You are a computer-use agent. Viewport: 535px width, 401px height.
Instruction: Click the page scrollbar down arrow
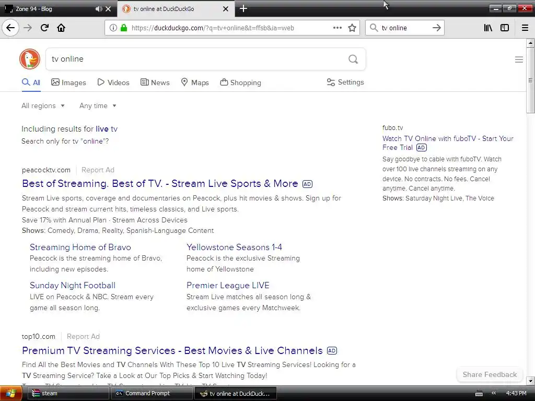pos(530,381)
